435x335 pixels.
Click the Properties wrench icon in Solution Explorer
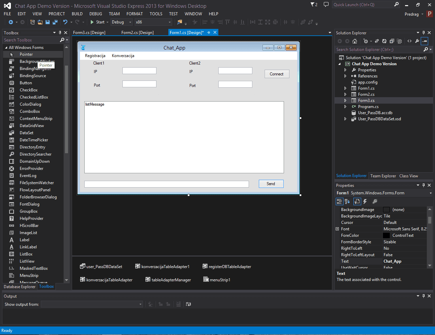tap(417, 41)
